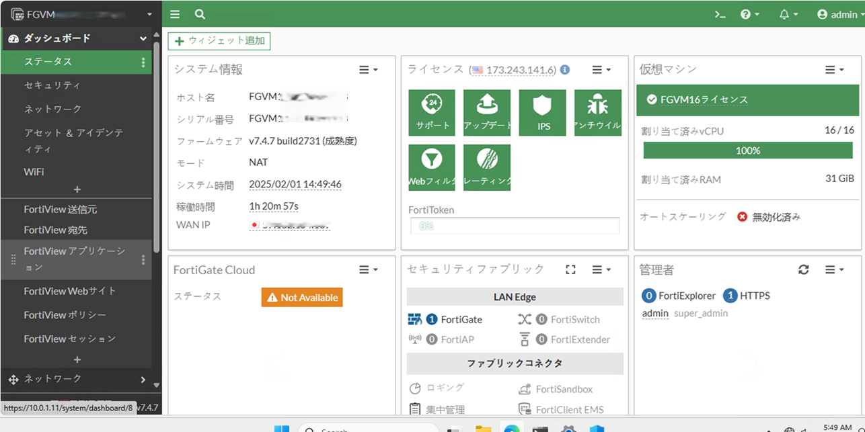Open File Explorer from Windows taskbar
The height and width of the screenshot is (432, 865).
[483, 429]
